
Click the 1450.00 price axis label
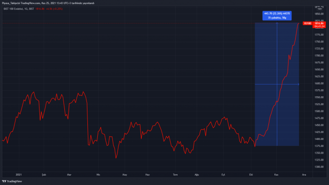[x=319, y=125]
